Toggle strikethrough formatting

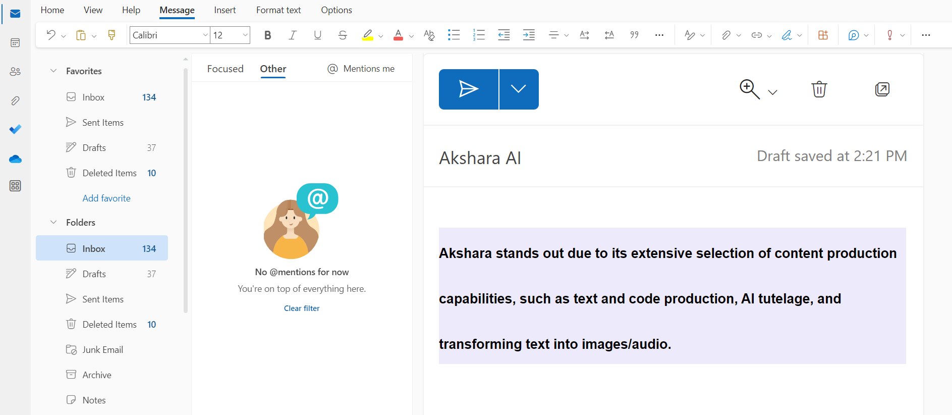(343, 35)
